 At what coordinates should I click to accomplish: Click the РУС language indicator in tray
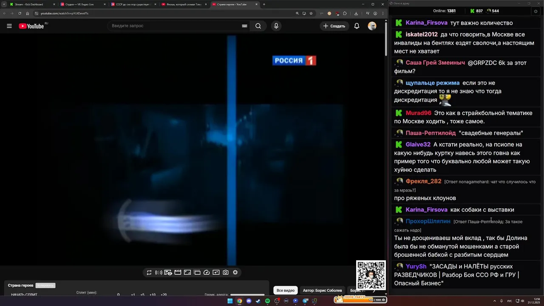pos(510,301)
